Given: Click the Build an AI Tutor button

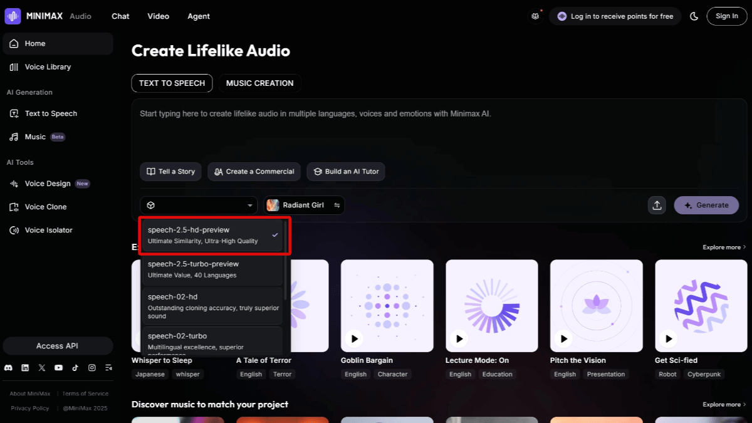Looking at the screenshot, I should (346, 172).
